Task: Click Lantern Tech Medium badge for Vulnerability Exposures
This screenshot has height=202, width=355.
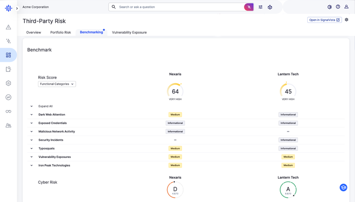Action: [288, 157]
